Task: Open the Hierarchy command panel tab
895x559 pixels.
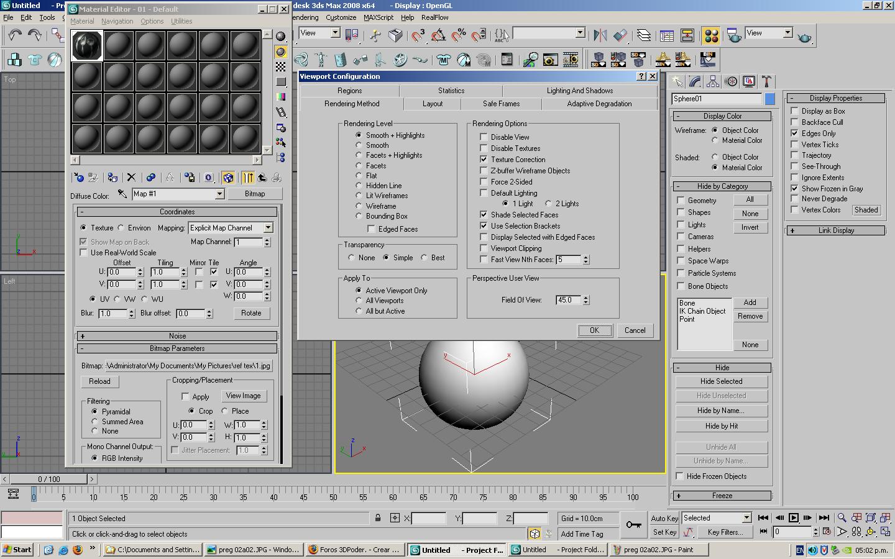Action: 713,81
